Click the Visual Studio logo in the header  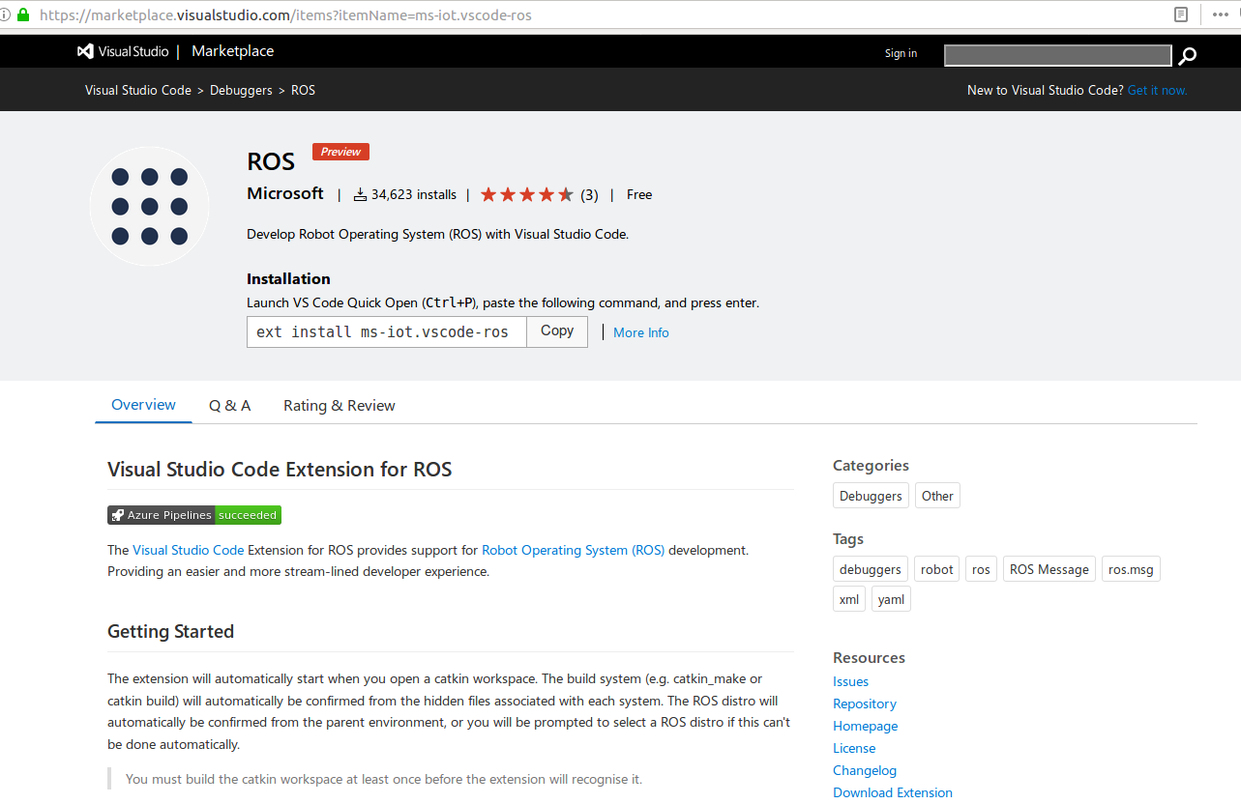click(85, 51)
